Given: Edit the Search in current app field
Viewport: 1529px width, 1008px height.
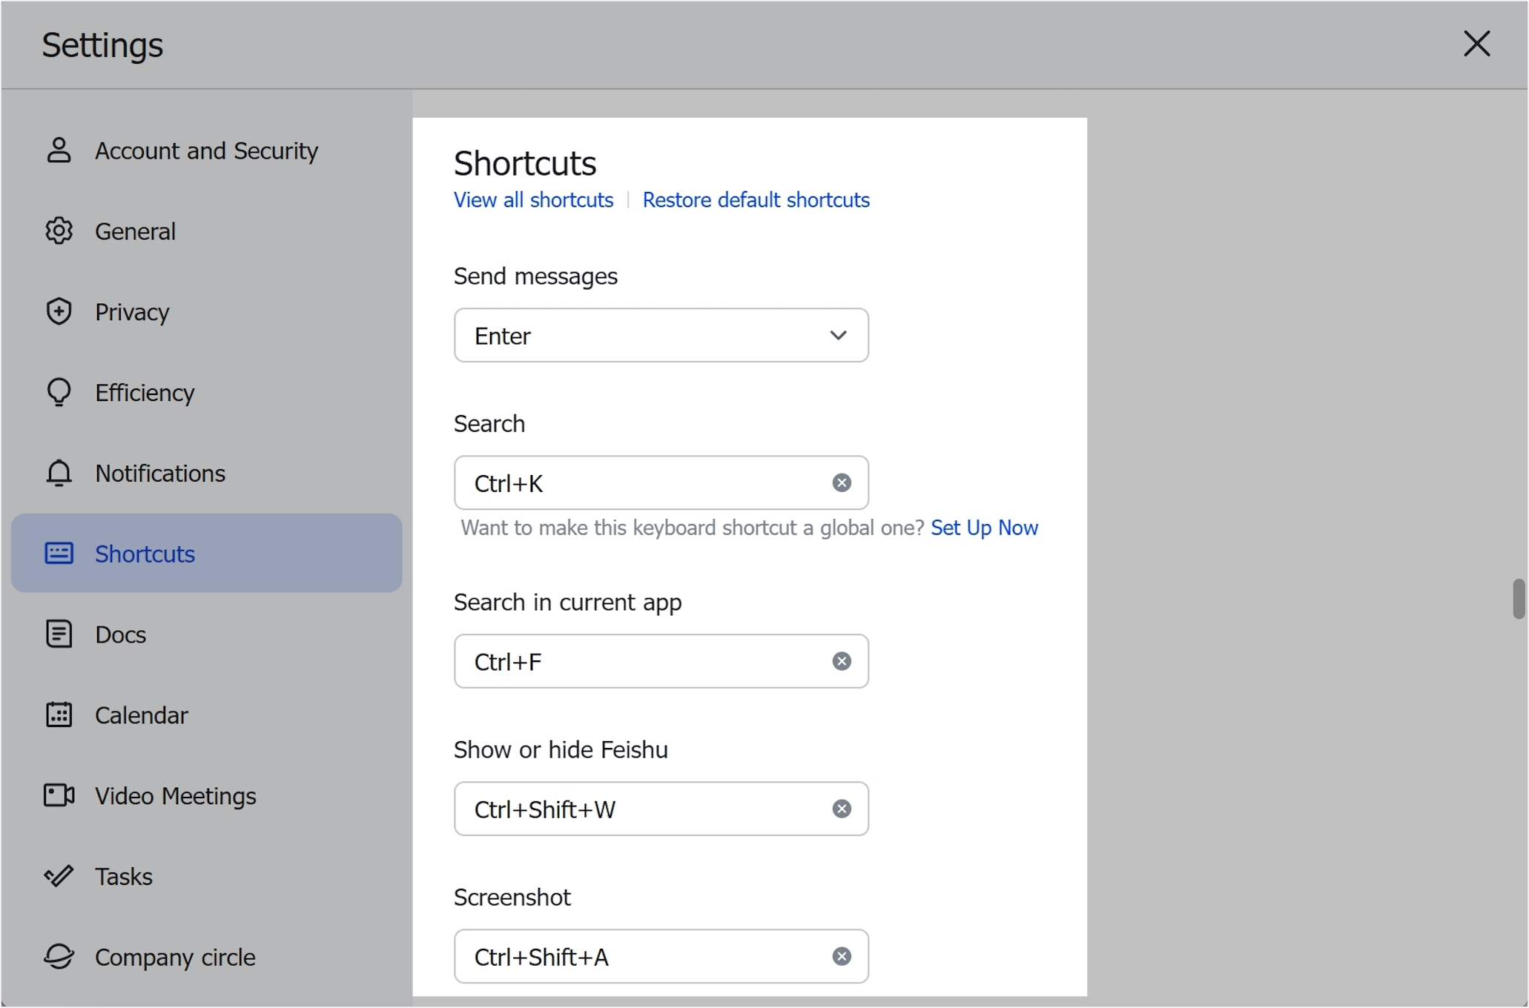Looking at the screenshot, I should pos(661,660).
